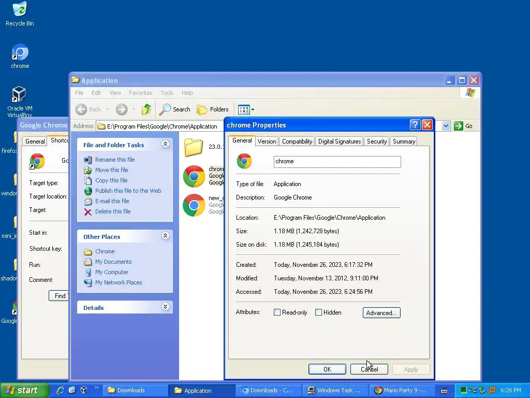Click the green Task Manager tray icon
This screenshot has width=530, height=398.
pos(463,390)
